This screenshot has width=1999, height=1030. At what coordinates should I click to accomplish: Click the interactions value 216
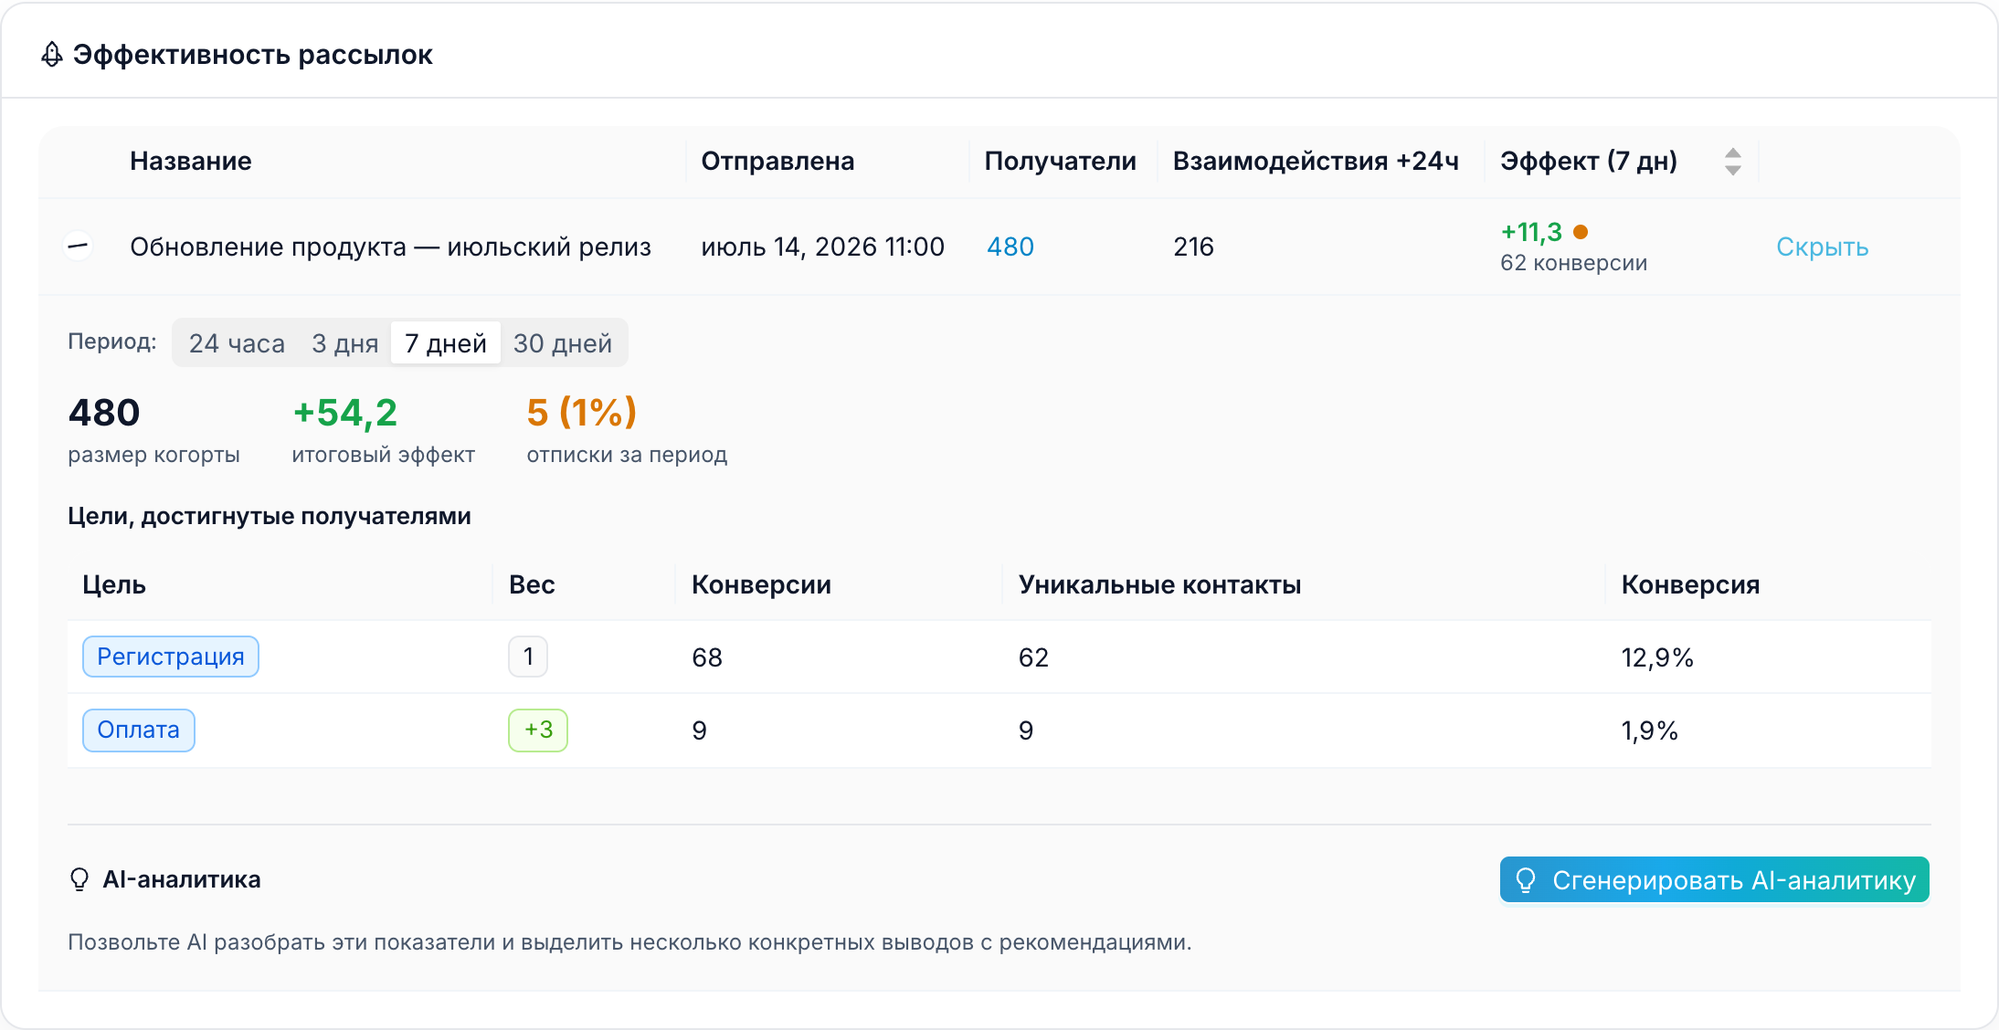click(1193, 247)
